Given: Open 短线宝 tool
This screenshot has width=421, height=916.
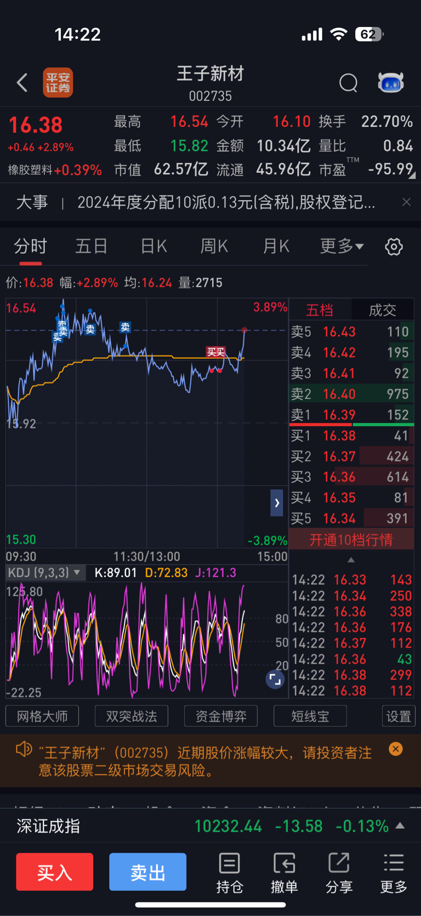Looking at the screenshot, I should 310,716.
